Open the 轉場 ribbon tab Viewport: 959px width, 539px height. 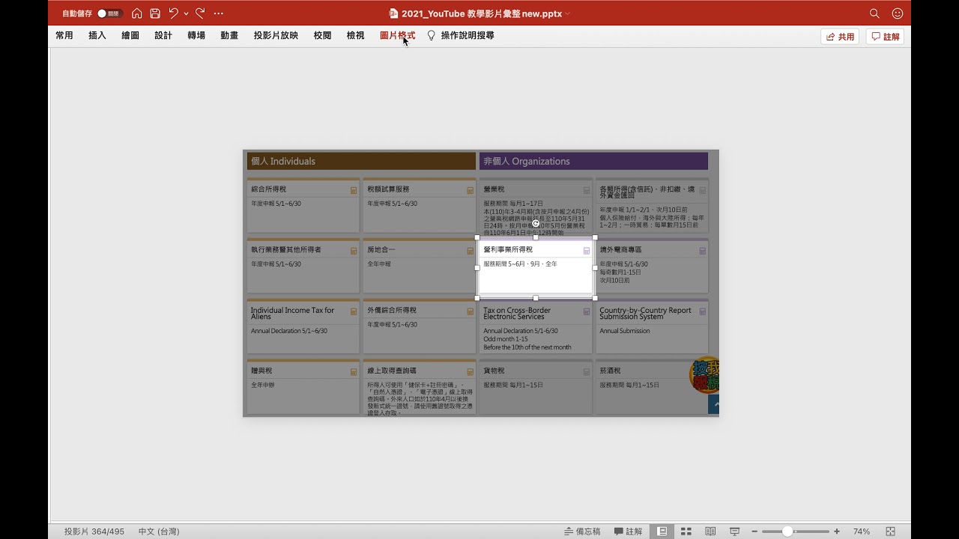(196, 35)
